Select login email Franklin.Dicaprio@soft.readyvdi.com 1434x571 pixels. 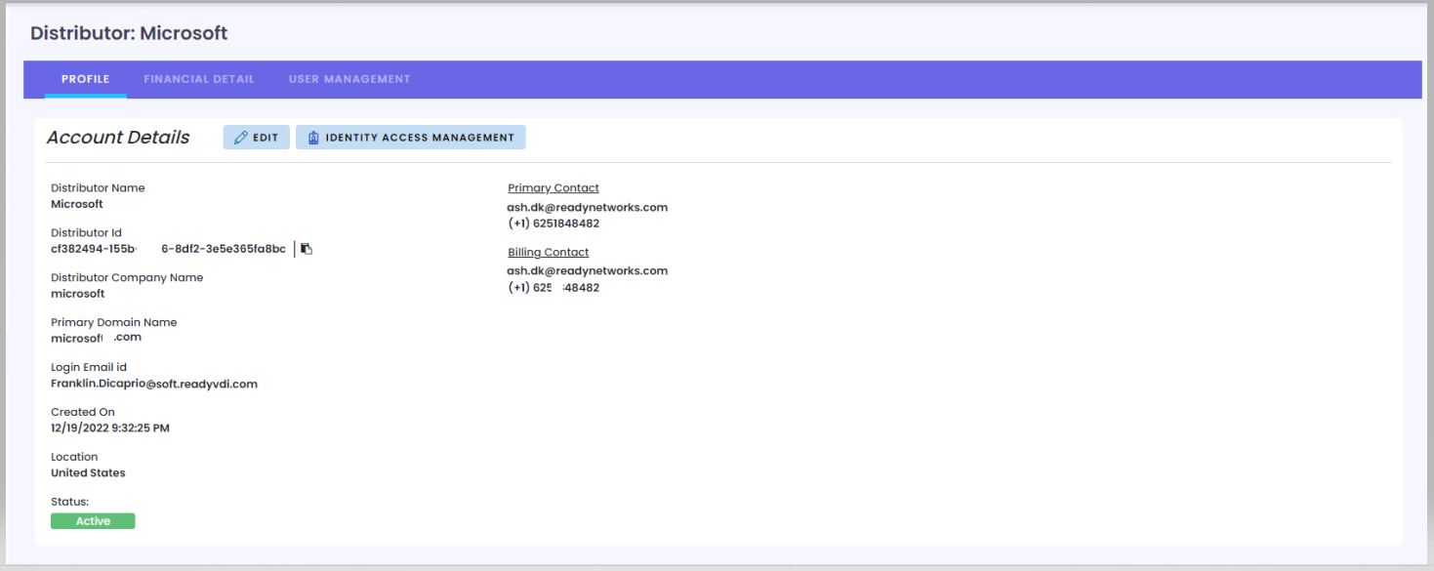coord(154,384)
